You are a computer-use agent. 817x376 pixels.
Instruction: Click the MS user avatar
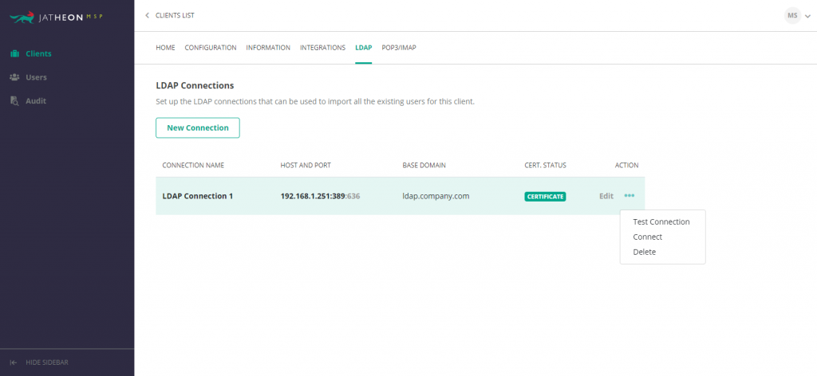pyautogui.click(x=792, y=16)
